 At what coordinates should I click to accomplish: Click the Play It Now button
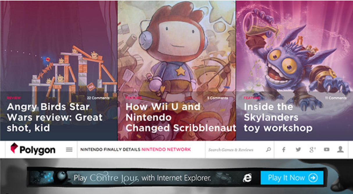(x=292, y=178)
